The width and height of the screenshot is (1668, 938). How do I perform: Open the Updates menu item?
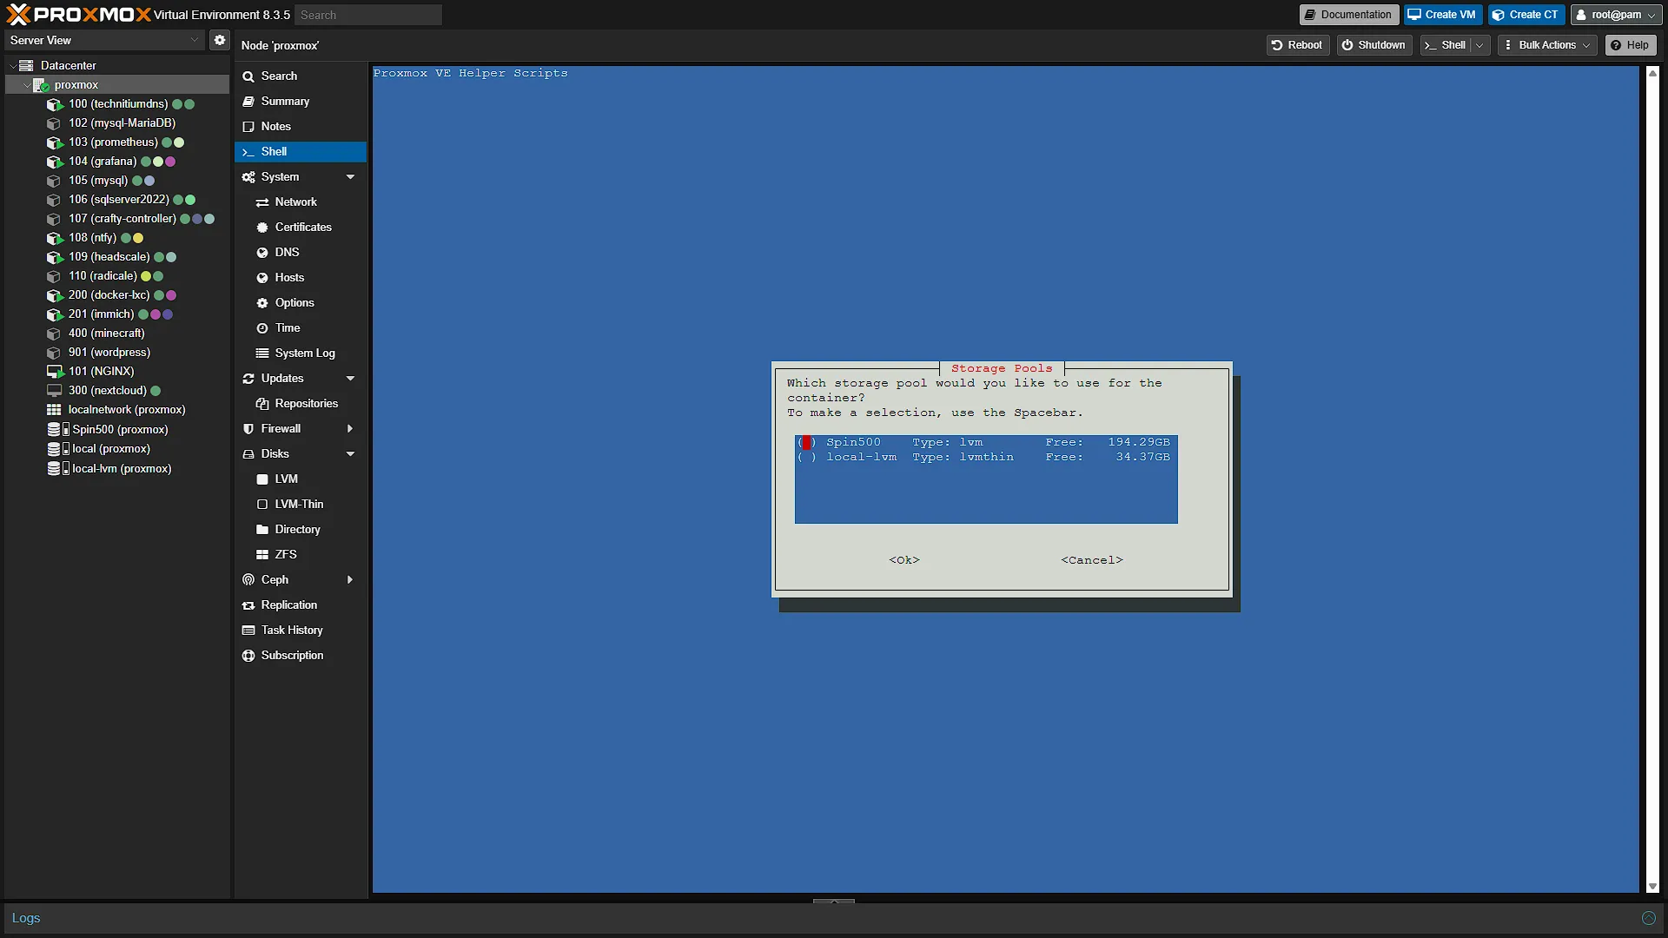(301, 379)
